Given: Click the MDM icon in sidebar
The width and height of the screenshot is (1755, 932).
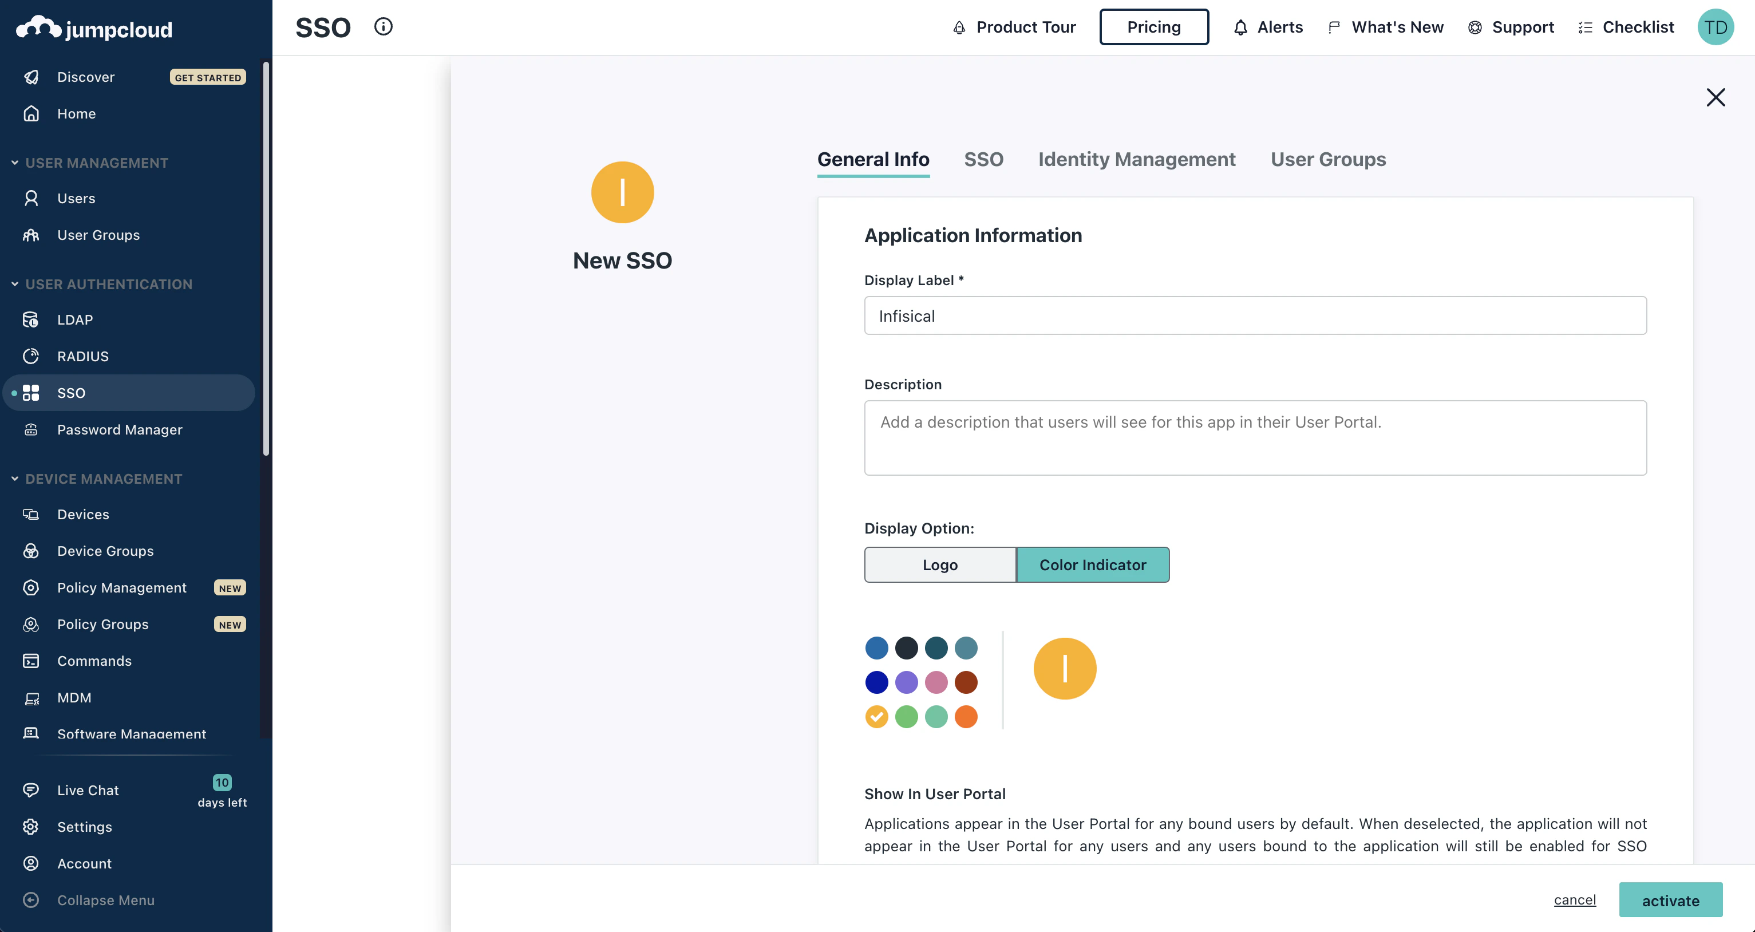Looking at the screenshot, I should [x=31, y=698].
